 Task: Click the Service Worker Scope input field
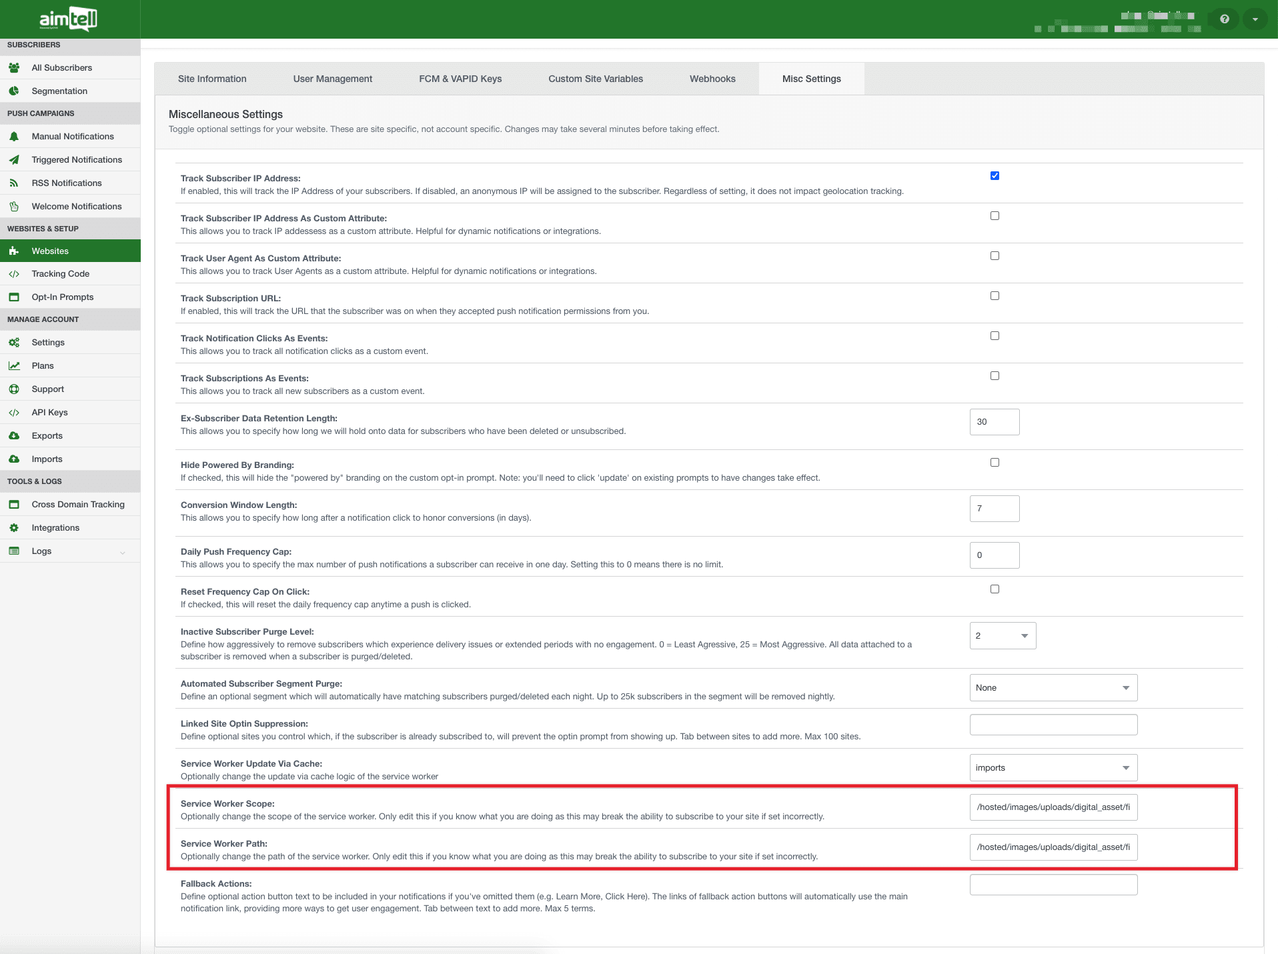1053,807
